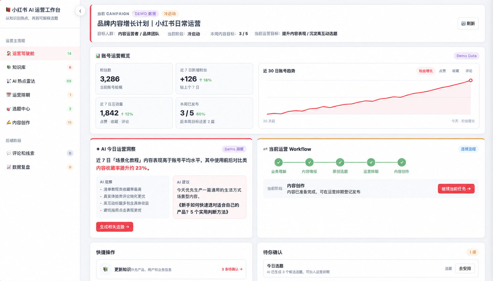Viewport: 493px width, 281px height.
Task: Switch the trend chart to 点赞
Action: (442, 71)
